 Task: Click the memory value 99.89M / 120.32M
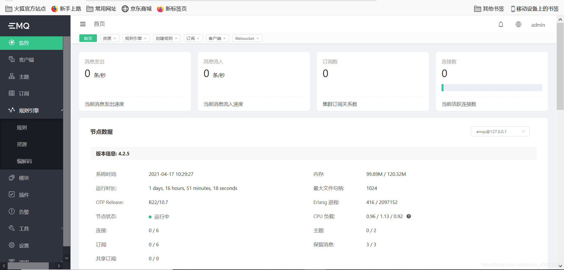(x=386, y=174)
